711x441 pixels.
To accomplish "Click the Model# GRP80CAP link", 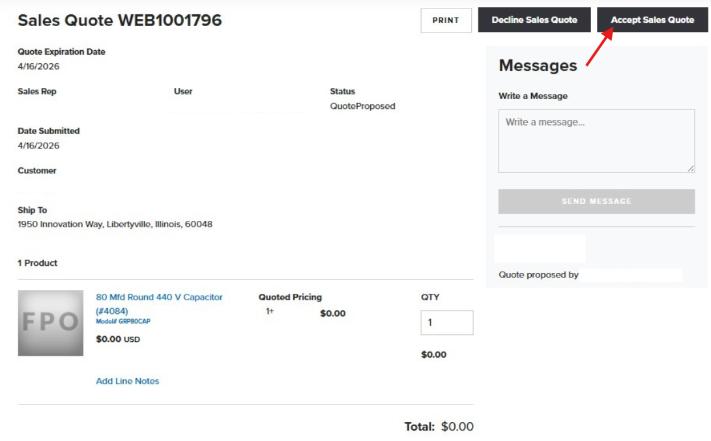I will click(123, 321).
